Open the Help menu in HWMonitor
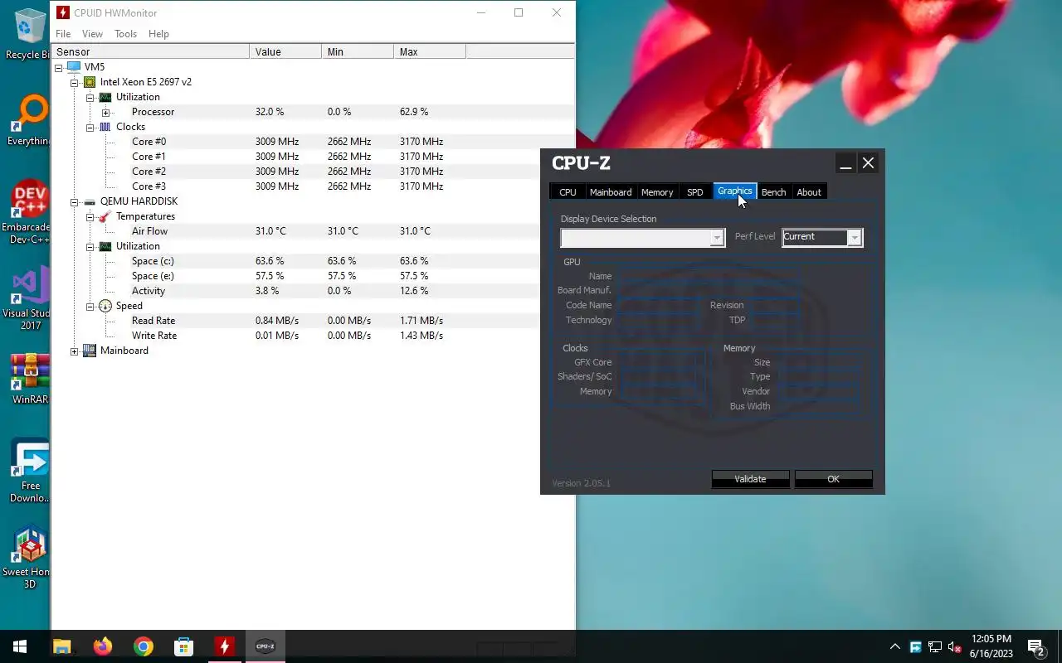The width and height of the screenshot is (1062, 663). (x=158, y=34)
